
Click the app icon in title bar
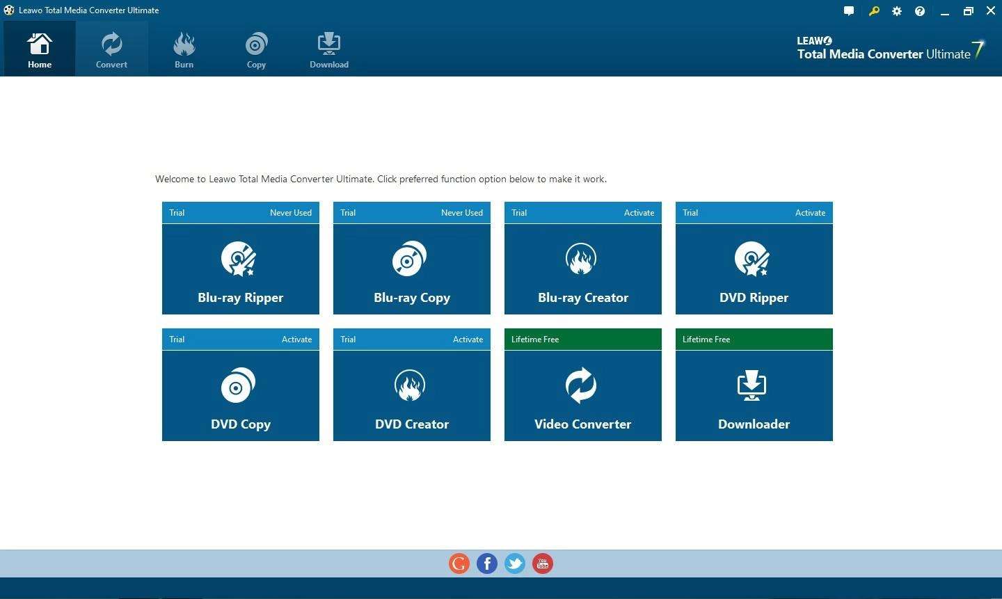8,10
